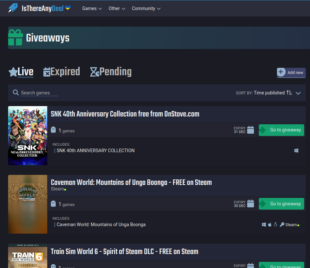310x268 pixels.
Task: Click the Giveaways page heading
Action: coord(48,38)
